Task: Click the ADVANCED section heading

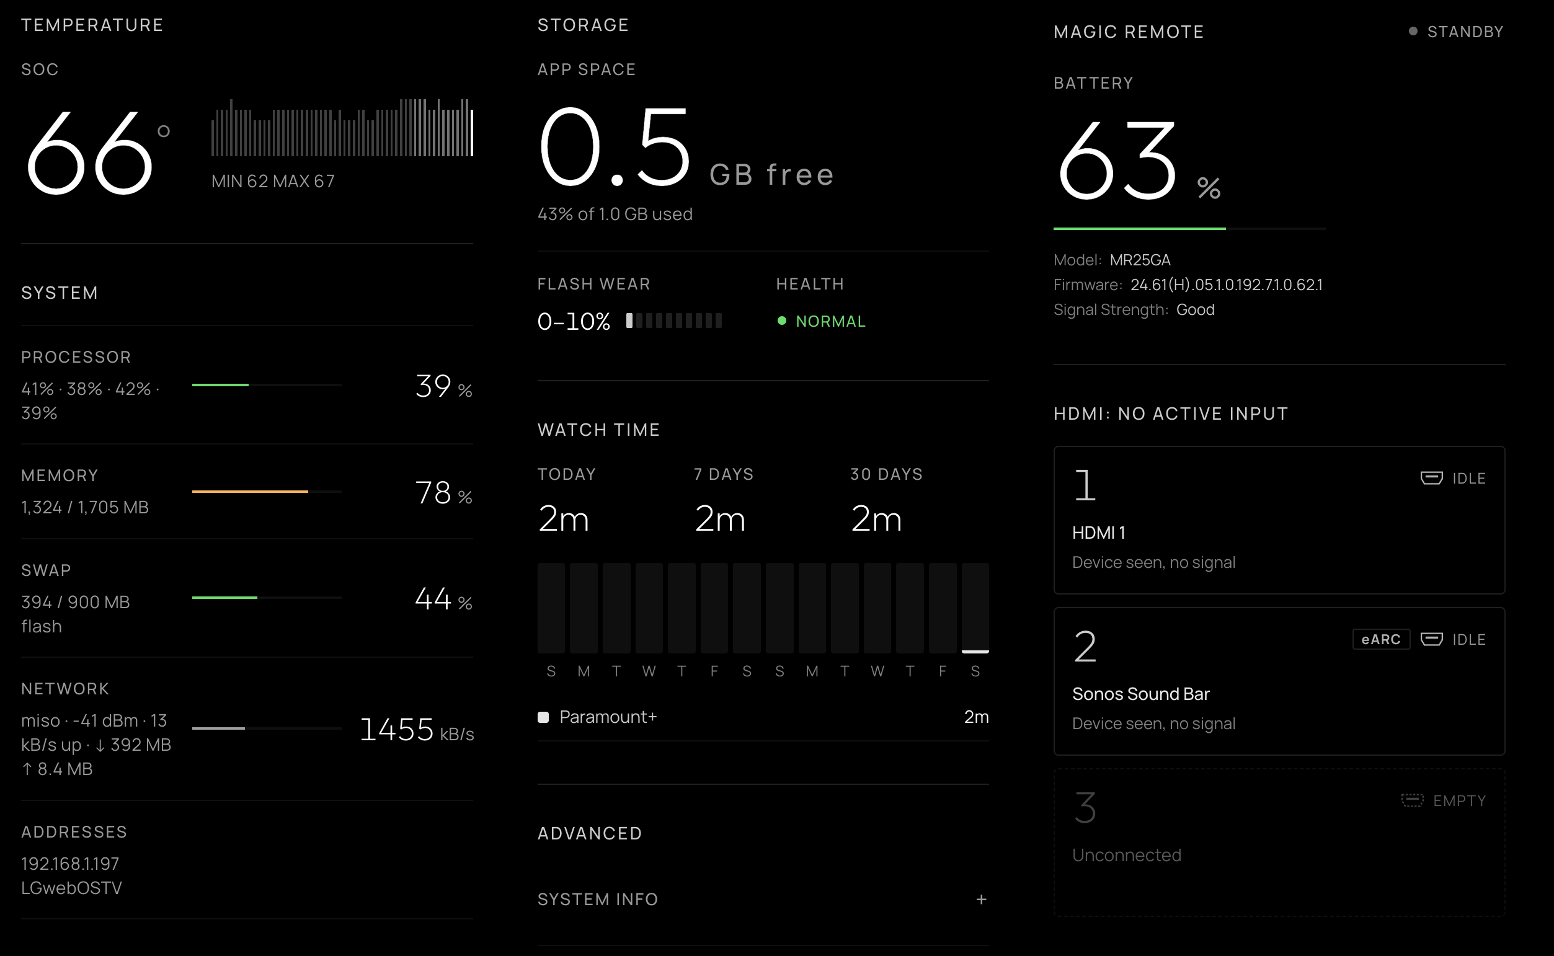Action: tap(589, 833)
